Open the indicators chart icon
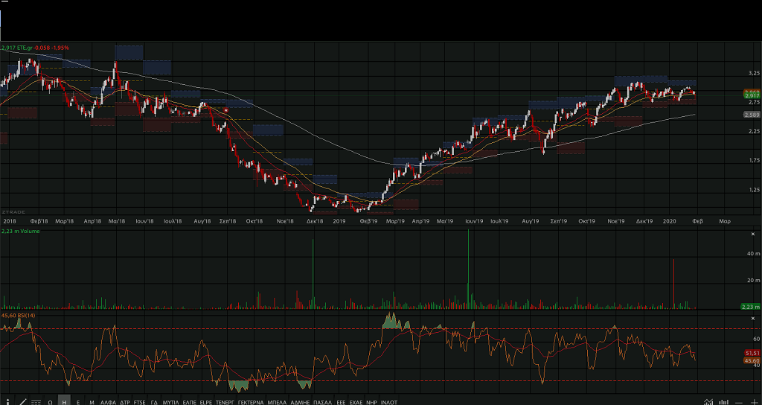This screenshot has height=405, width=762. pyautogui.click(x=708, y=401)
